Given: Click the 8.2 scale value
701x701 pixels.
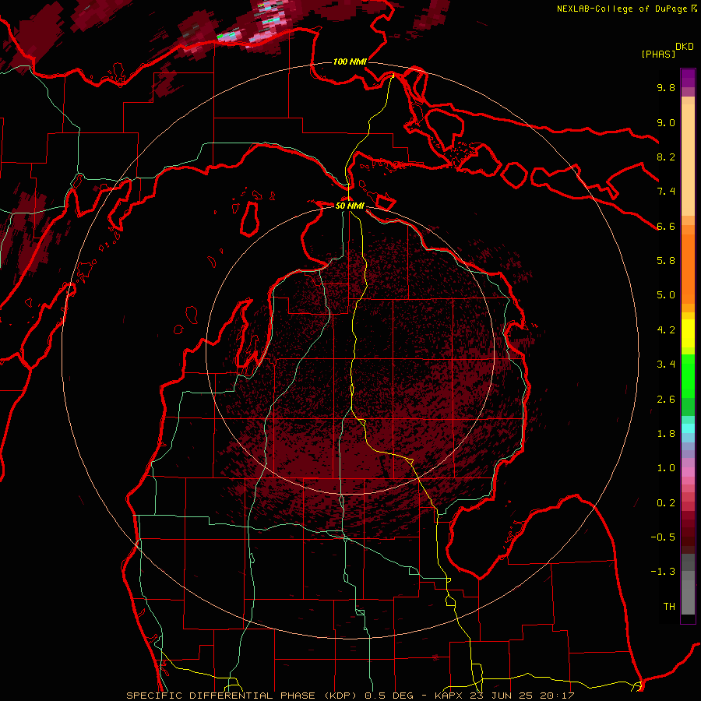Looking at the screenshot, I should pyautogui.click(x=666, y=157).
